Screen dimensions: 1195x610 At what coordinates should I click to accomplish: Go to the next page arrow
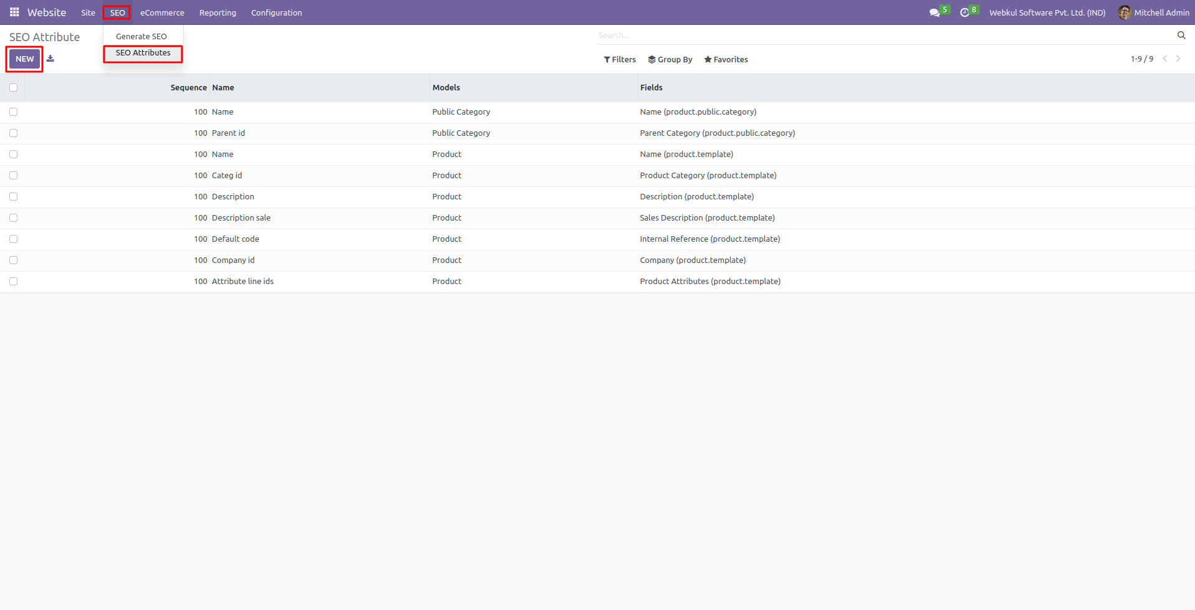click(1178, 59)
